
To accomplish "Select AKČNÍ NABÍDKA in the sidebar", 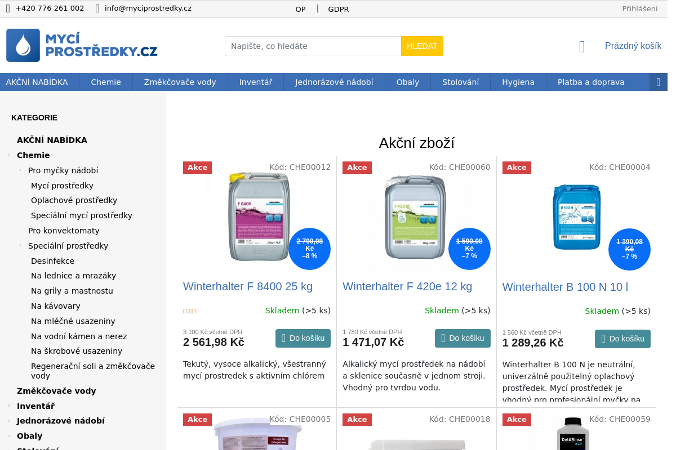I will point(52,140).
